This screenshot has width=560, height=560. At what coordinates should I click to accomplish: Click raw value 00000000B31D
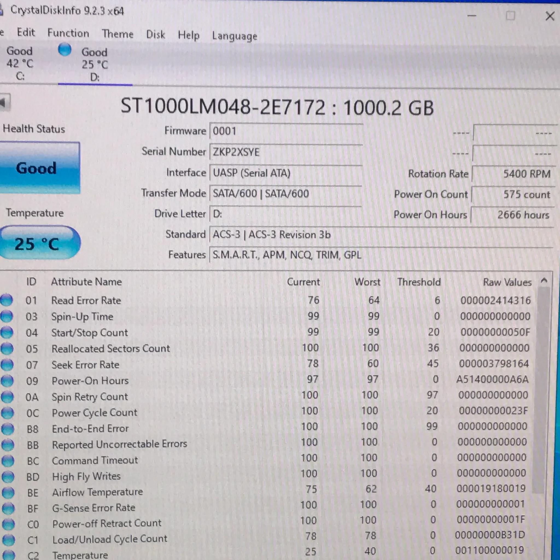tap(490, 535)
